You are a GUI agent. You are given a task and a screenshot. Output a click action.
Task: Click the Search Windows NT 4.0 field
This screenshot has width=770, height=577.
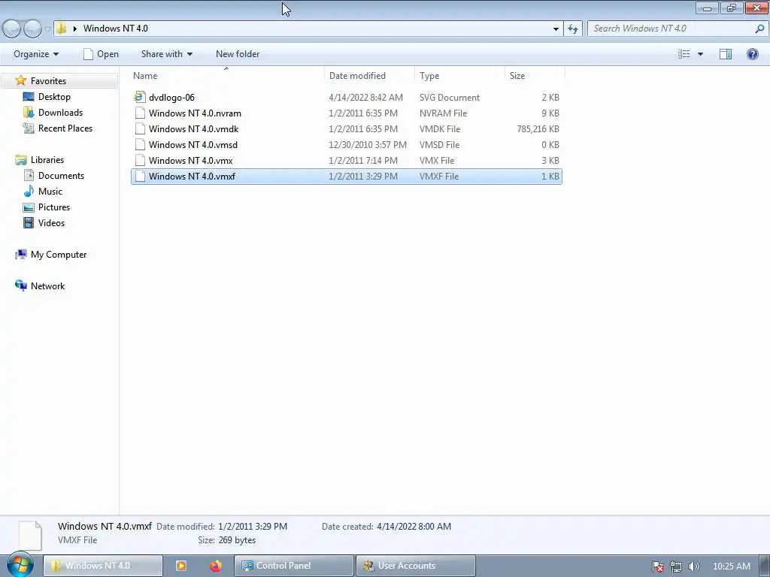point(678,29)
